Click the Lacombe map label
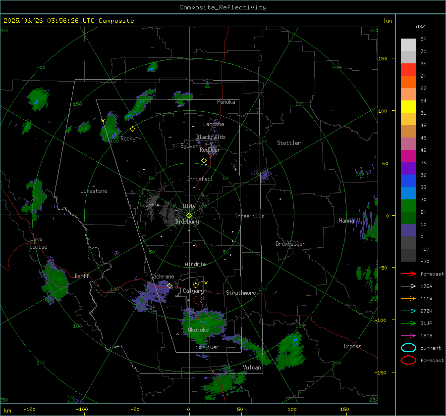Viewport: 446px width, 416px height. (x=214, y=124)
